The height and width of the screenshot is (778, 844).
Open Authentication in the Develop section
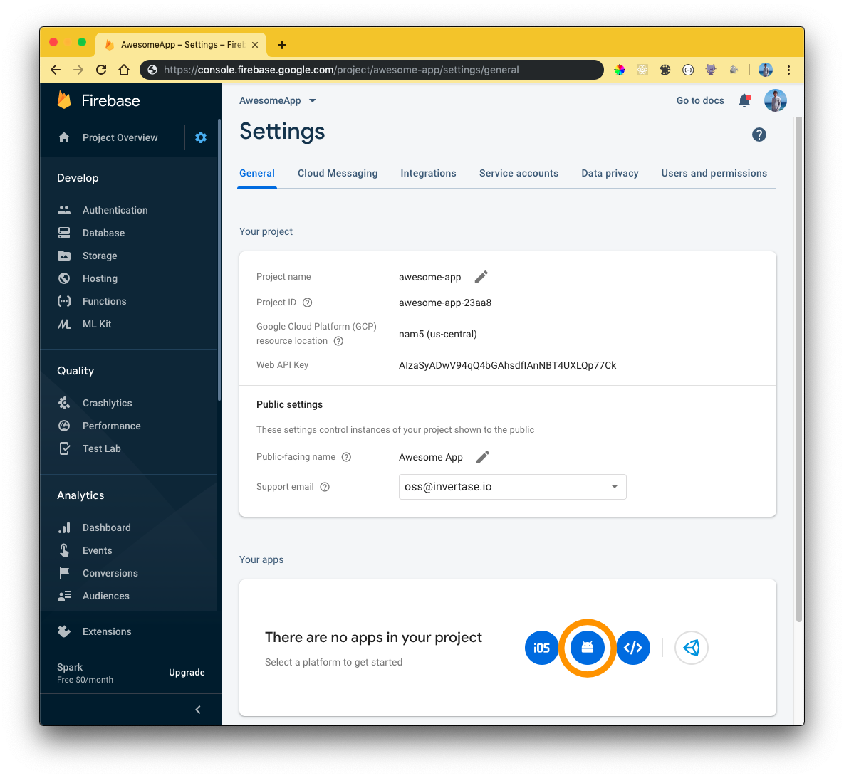point(115,210)
